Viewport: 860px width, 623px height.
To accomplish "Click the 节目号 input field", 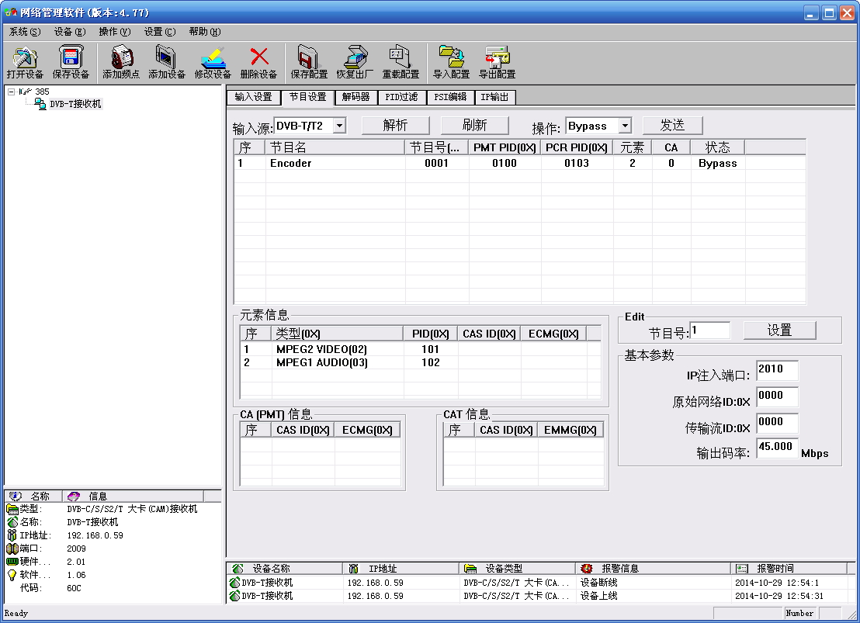I will 709,331.
